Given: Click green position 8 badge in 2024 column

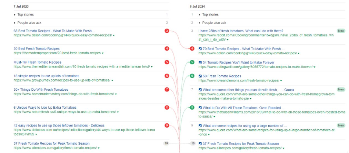Looking at the screenshot, I should click(x=192, y=108).
